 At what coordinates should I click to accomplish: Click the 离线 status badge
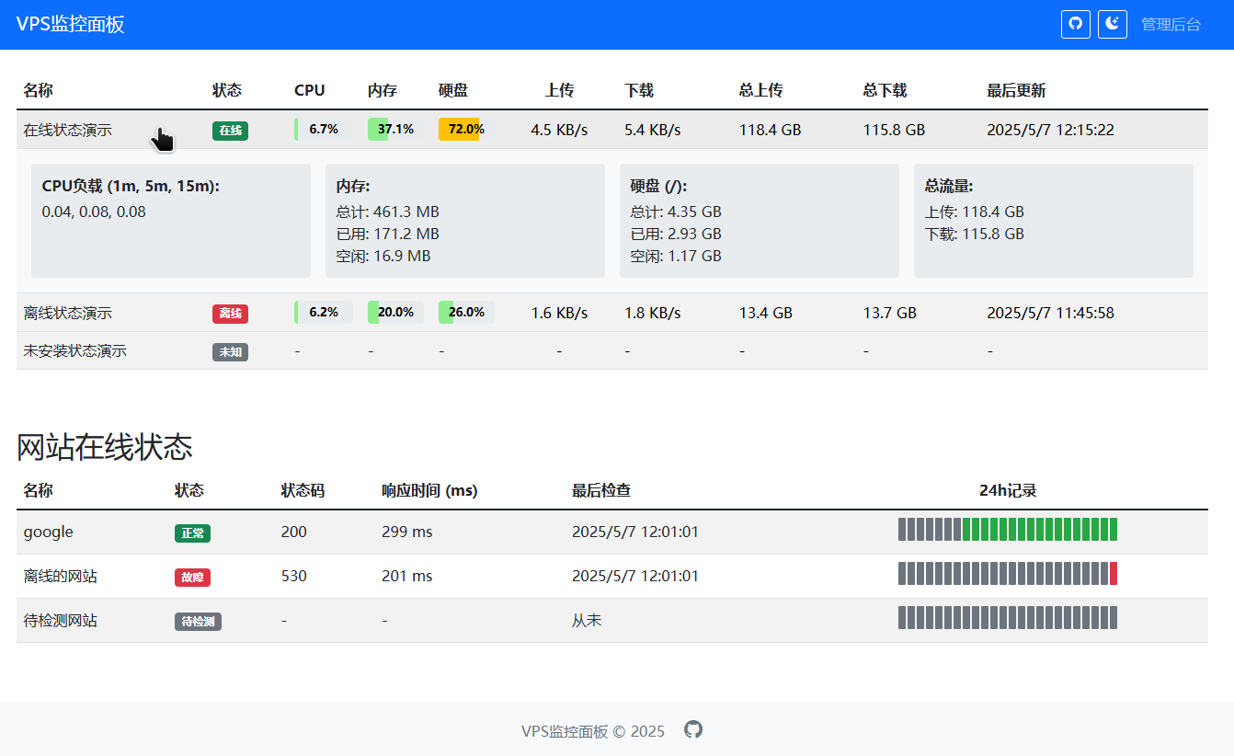point(230,314)
